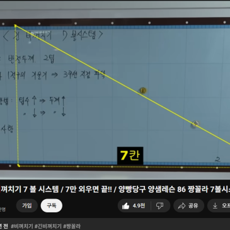Click the 공유 share label
This screenshot has height=230, width=230.
pos(193,206)
